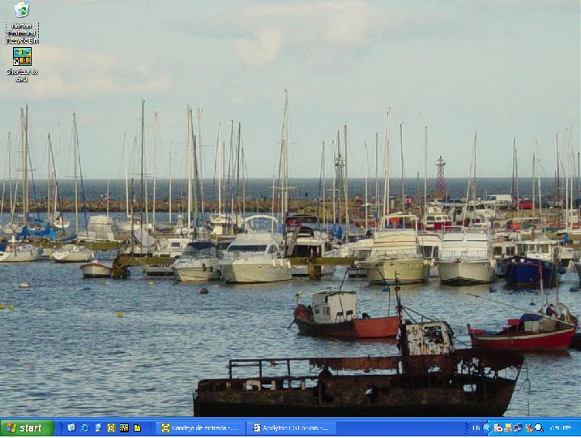The width and height of the screenshot is (581, 438).
Task: Click the third Quick Launch icon
Action: pyautogui.click(x=98, y=427)
